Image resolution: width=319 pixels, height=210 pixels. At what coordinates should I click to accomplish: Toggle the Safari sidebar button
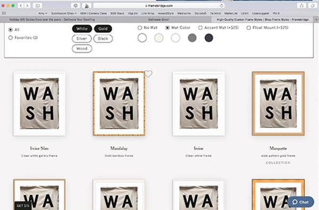click(x=37, y=6)
